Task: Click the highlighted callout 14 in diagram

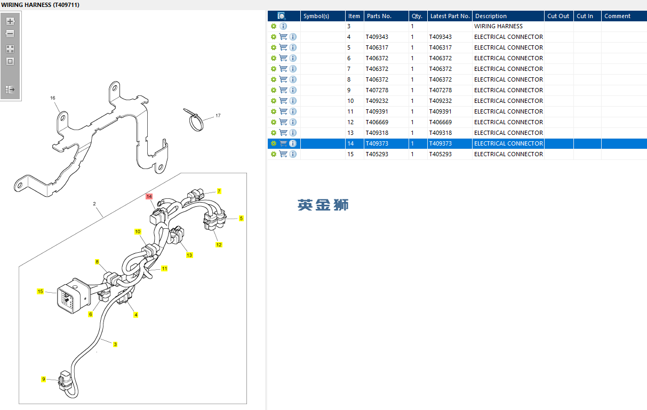Action: (149, 196)
